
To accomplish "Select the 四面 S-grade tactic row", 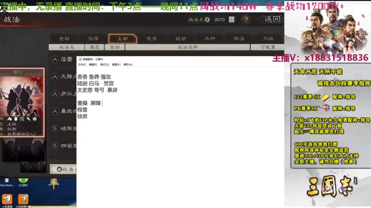I will [x=64, y=146].
